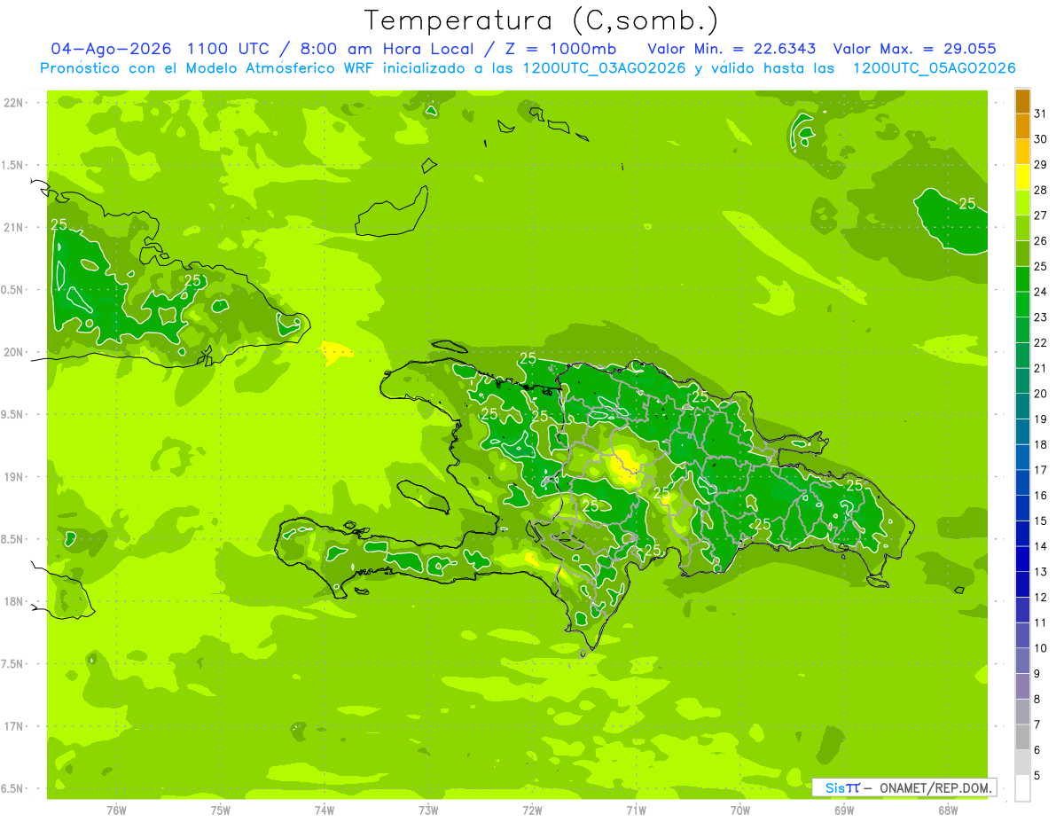Click the "22N" latitude axis label
Image resolution: width=1064 pixels, height=822 pixels.
pyautogui.click(x=12, y=103)
